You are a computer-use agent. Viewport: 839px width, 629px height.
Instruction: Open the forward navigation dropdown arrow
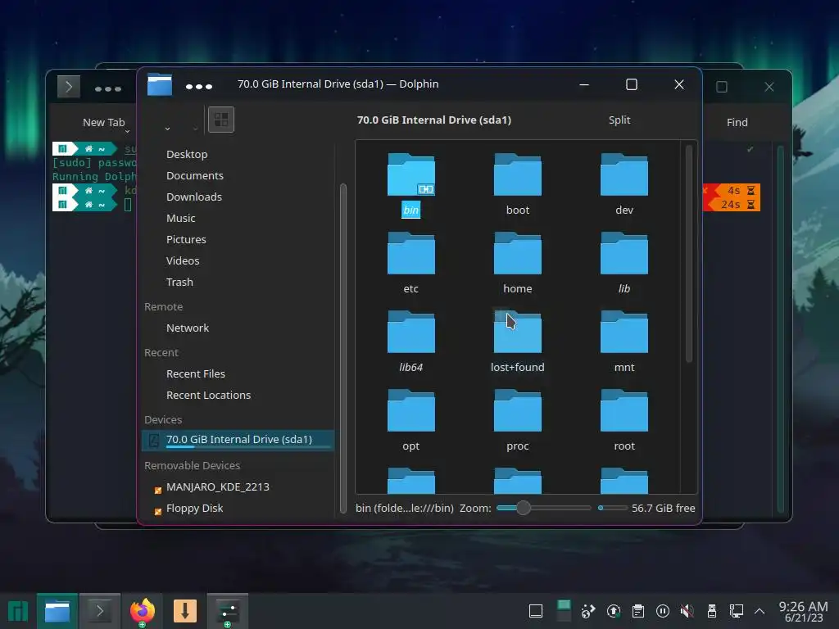click(195, 129)
